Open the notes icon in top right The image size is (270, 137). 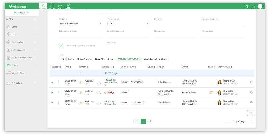[246, 6]
